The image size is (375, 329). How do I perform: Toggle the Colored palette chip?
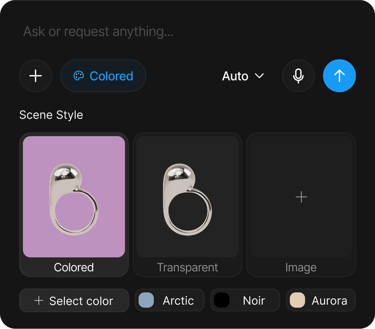(x=103, y=76)
